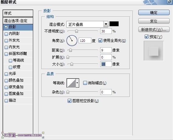Image resolution: width=173 pixels, height=140 pixels.
Task: Click the 确定 button
Action: point(154,12)
